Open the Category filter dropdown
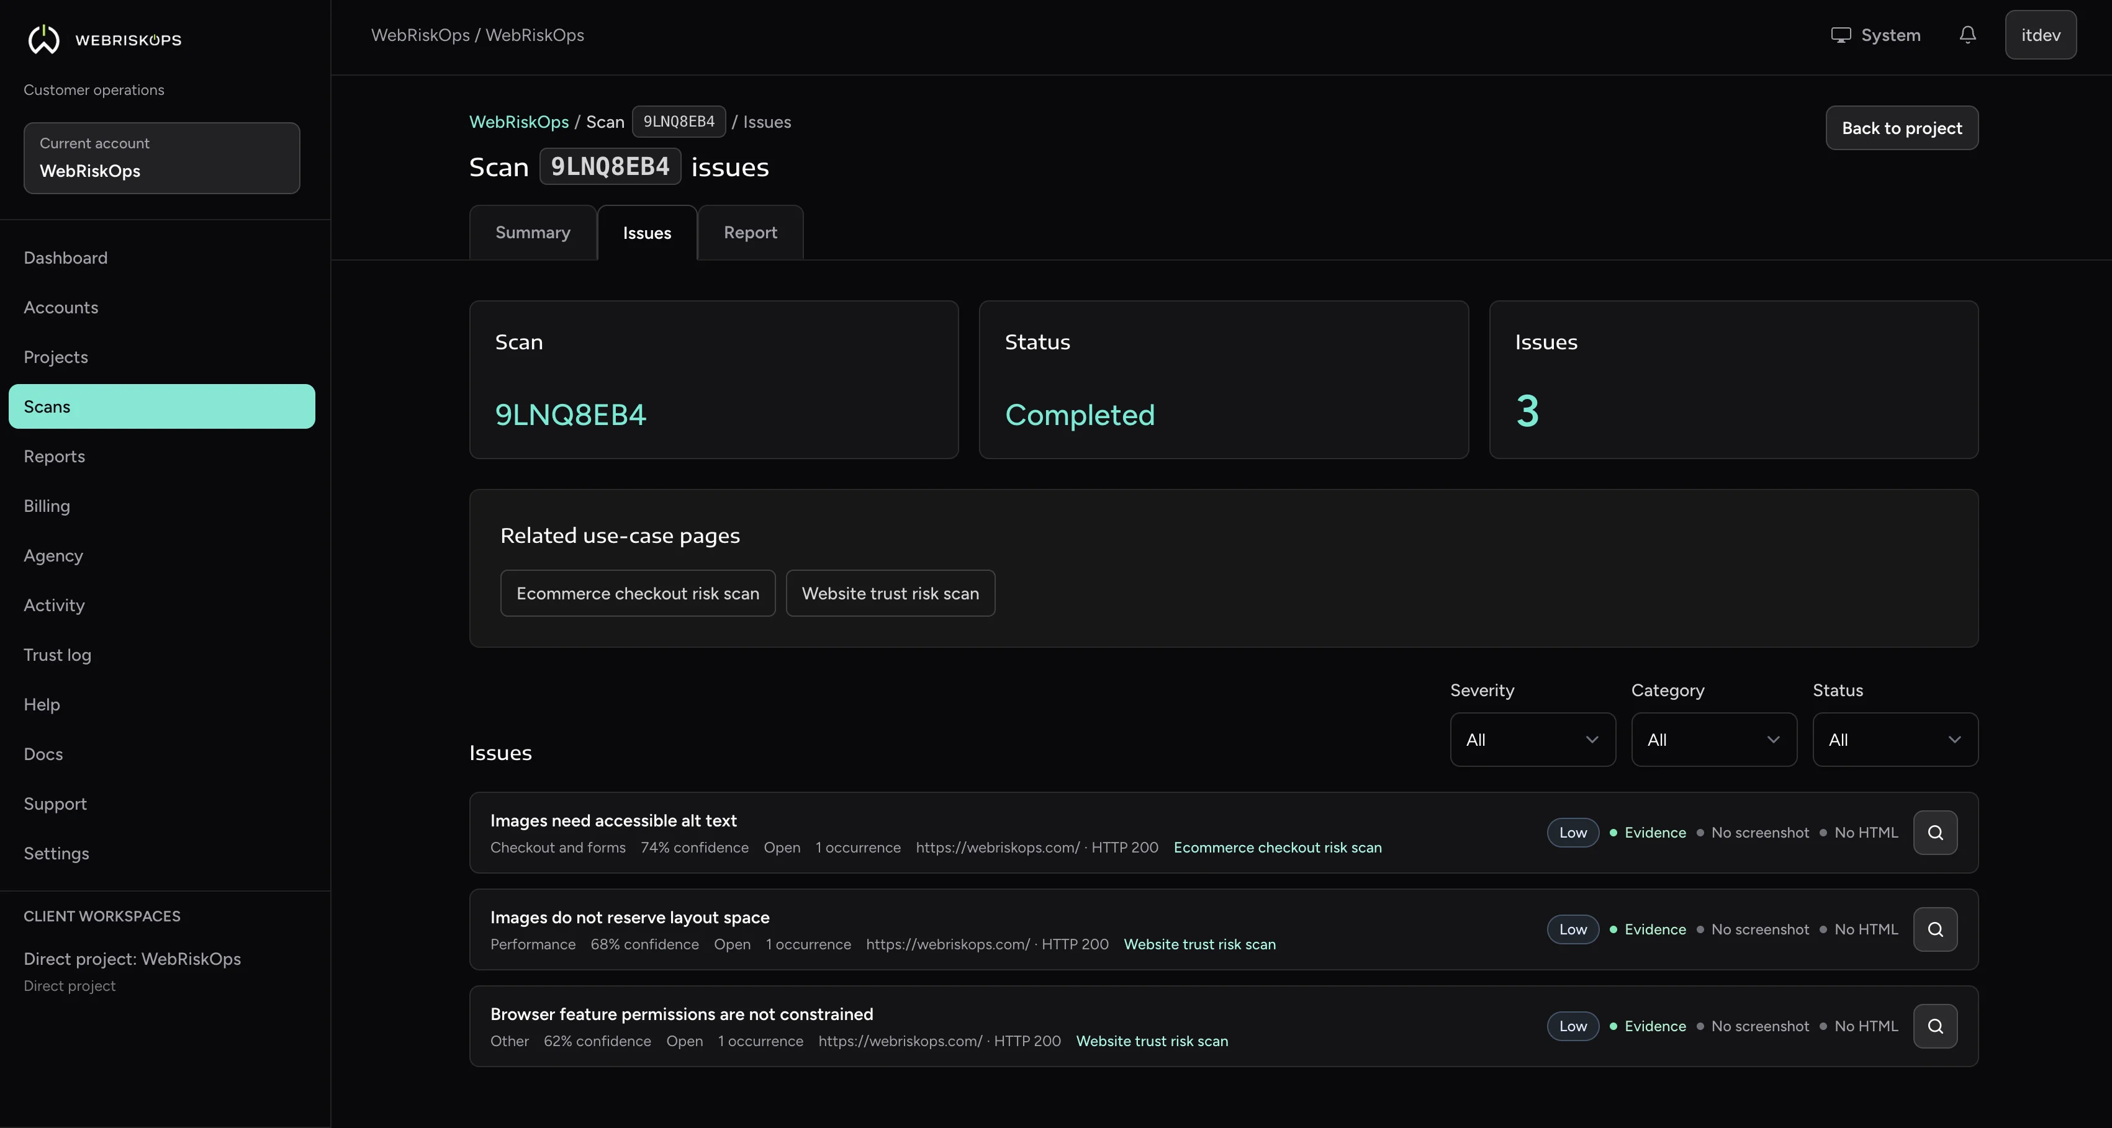Image resolution: width=2112 pixels, height=1128 pixels. (1713, 740)
